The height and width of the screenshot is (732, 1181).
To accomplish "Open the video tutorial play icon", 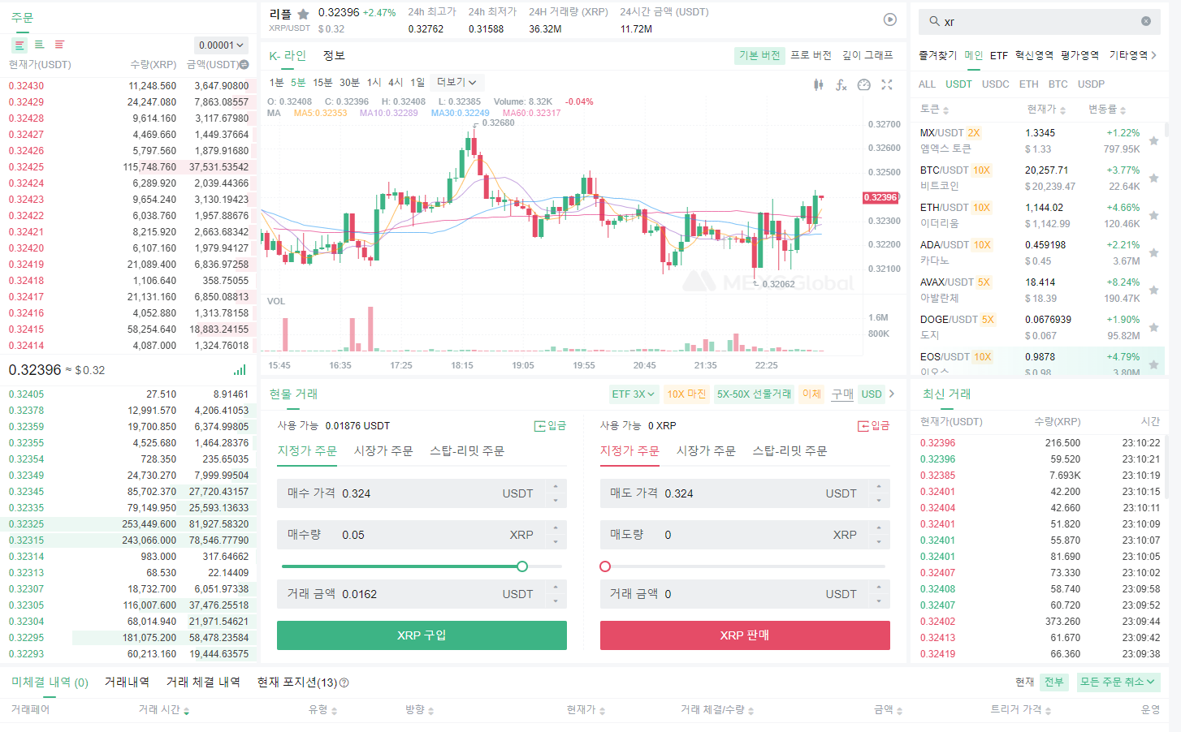I will coord(890,19).
